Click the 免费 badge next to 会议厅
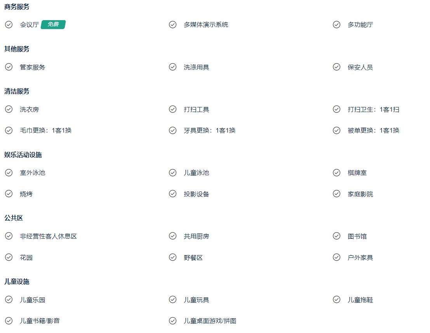 tap(53, 24)
